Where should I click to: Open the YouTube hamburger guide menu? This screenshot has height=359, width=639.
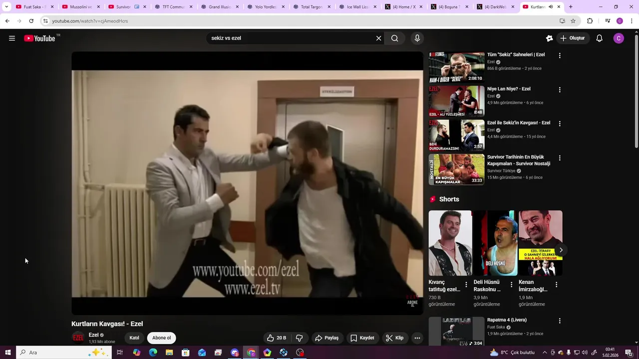[12, 38]
